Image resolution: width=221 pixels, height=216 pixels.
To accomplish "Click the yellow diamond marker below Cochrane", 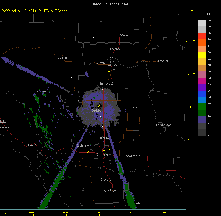I will coord(87,151).
